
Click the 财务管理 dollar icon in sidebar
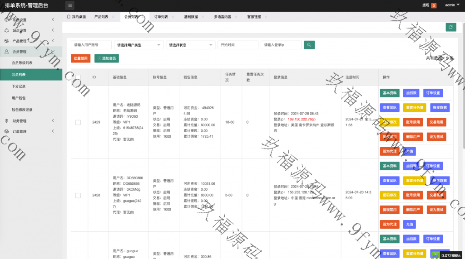[x=6, y=121]
